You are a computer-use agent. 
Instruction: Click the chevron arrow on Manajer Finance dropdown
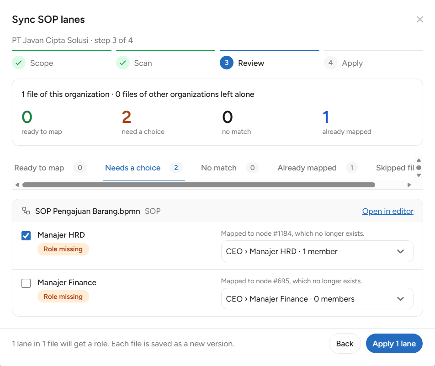[x=400, y=299]
